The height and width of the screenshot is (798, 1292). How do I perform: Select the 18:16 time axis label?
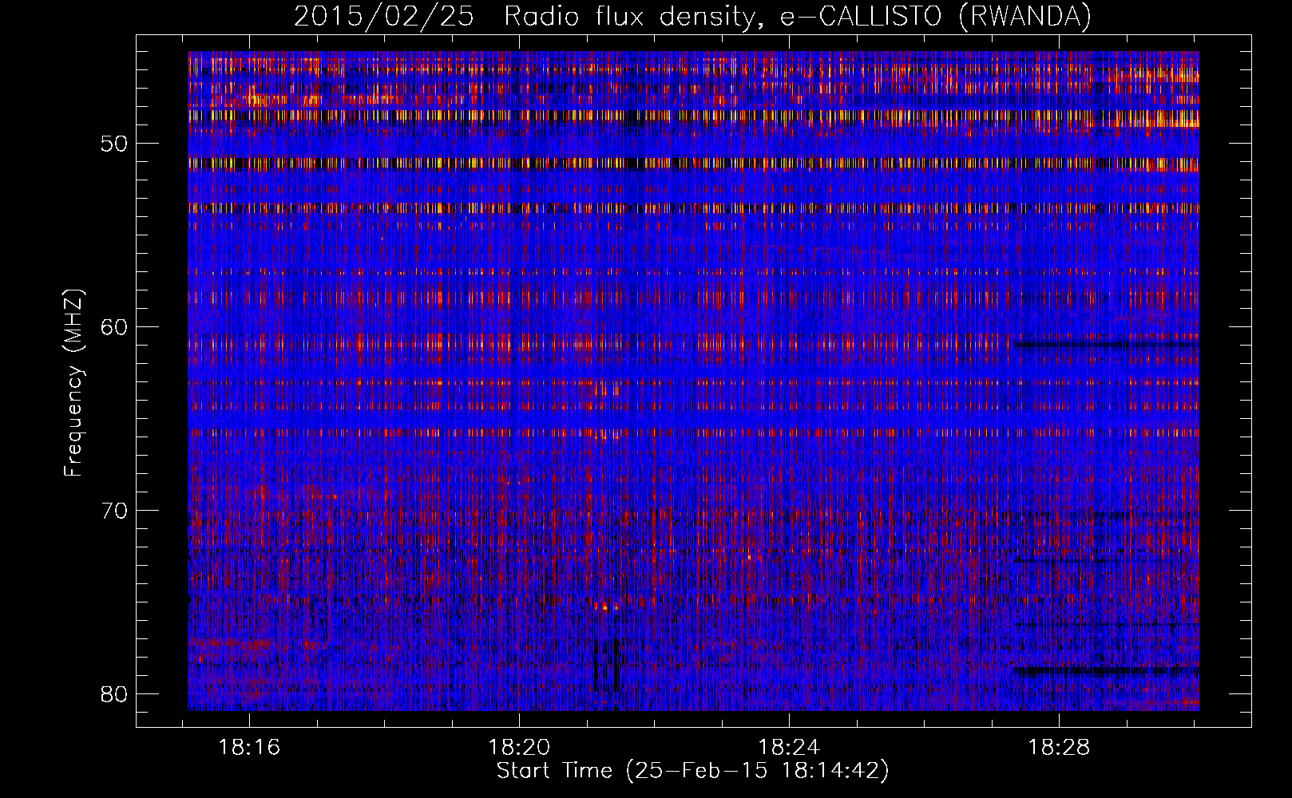(249, 748)
